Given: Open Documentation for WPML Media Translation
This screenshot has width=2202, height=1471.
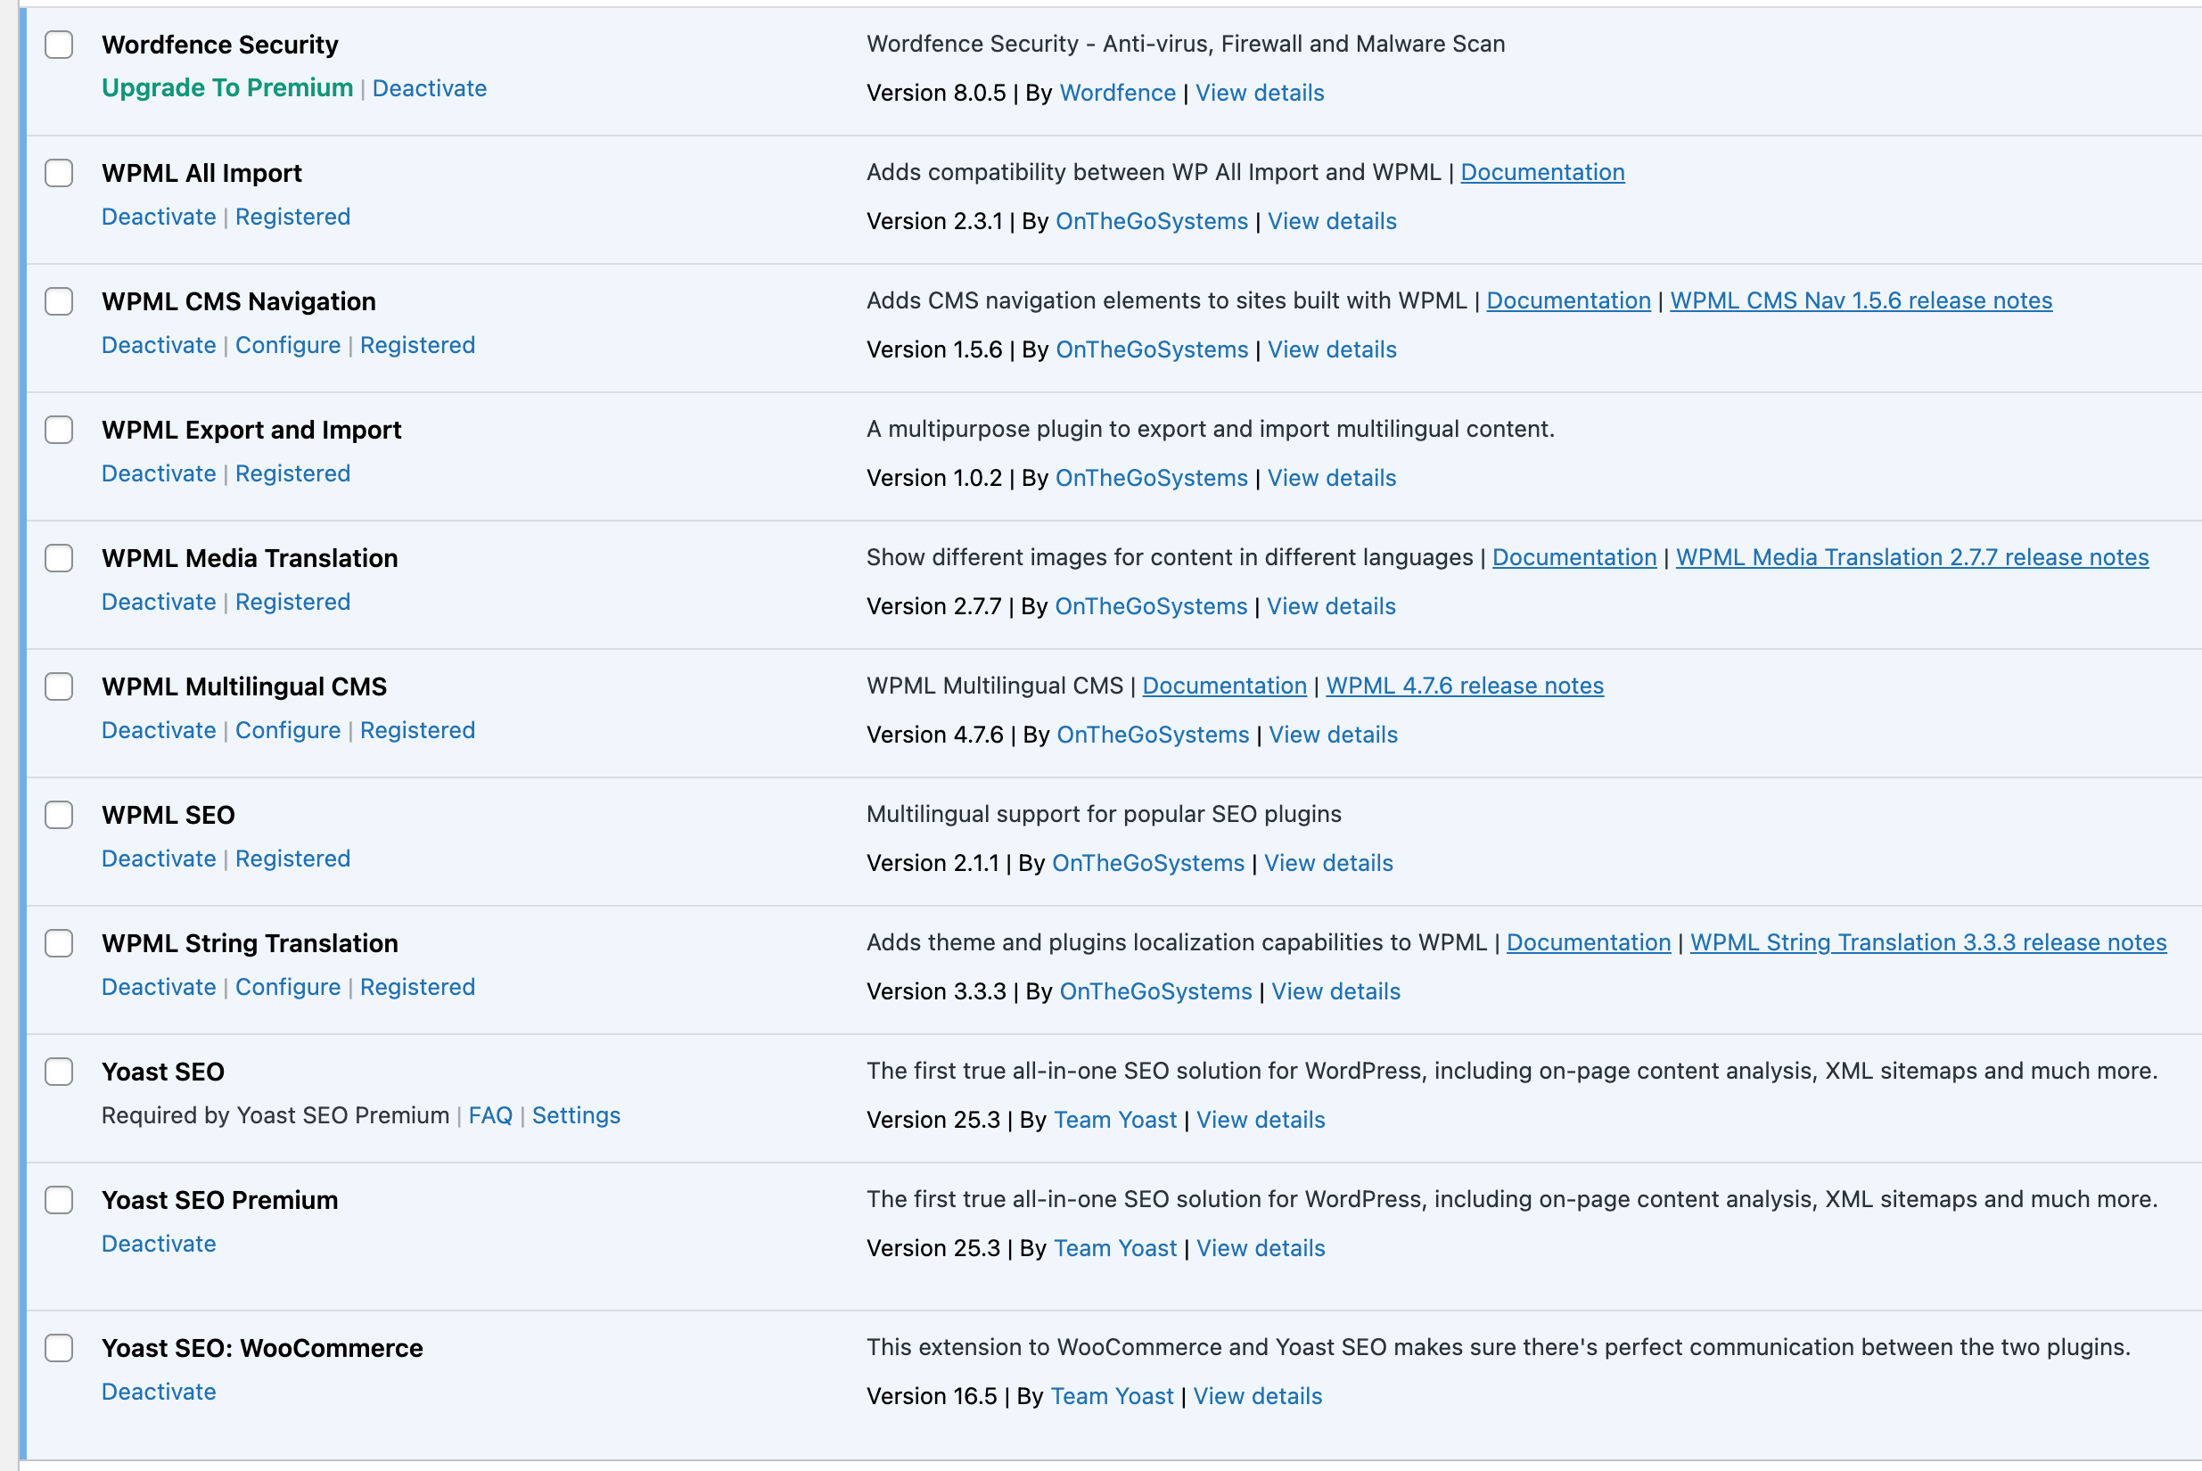Looking at the screenshot, I should pos(1574,557).
